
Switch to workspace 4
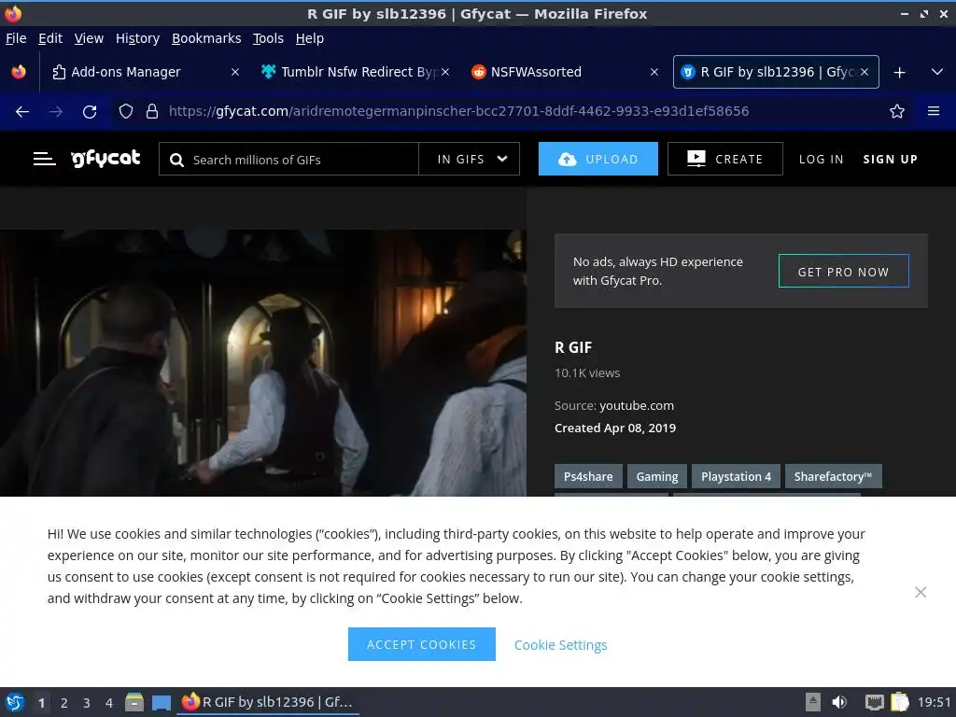click(x=109, y=703)
